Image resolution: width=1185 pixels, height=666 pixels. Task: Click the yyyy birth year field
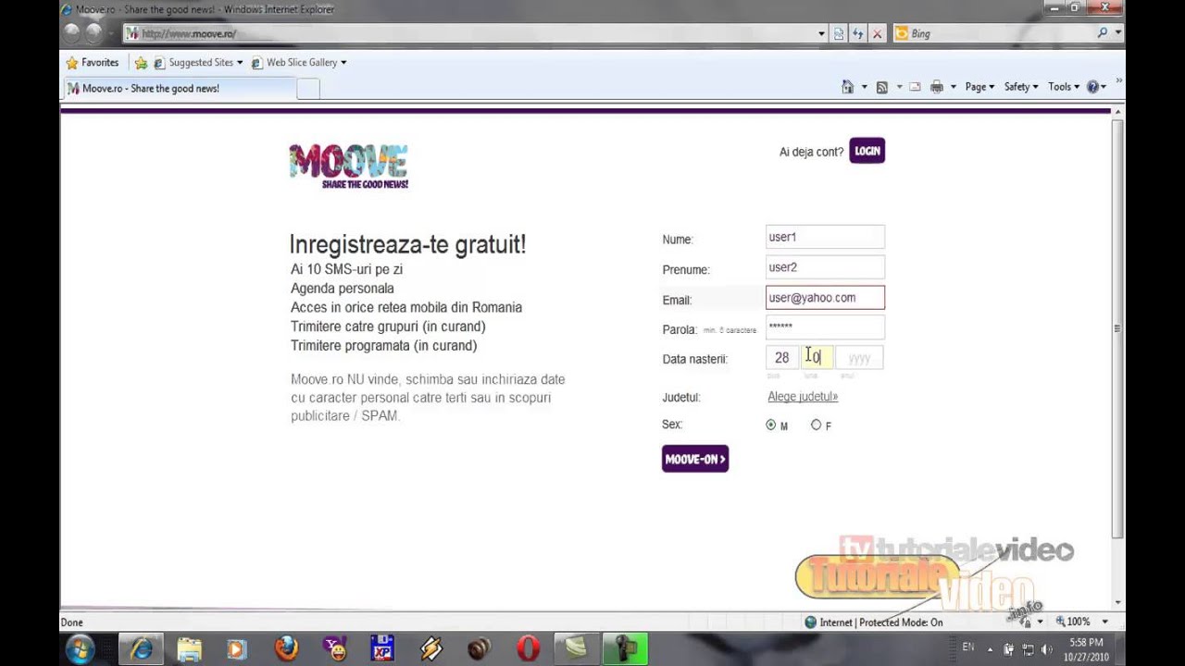[859, 358]
